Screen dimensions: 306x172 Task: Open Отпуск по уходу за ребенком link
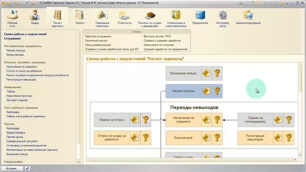coord(24,71)
